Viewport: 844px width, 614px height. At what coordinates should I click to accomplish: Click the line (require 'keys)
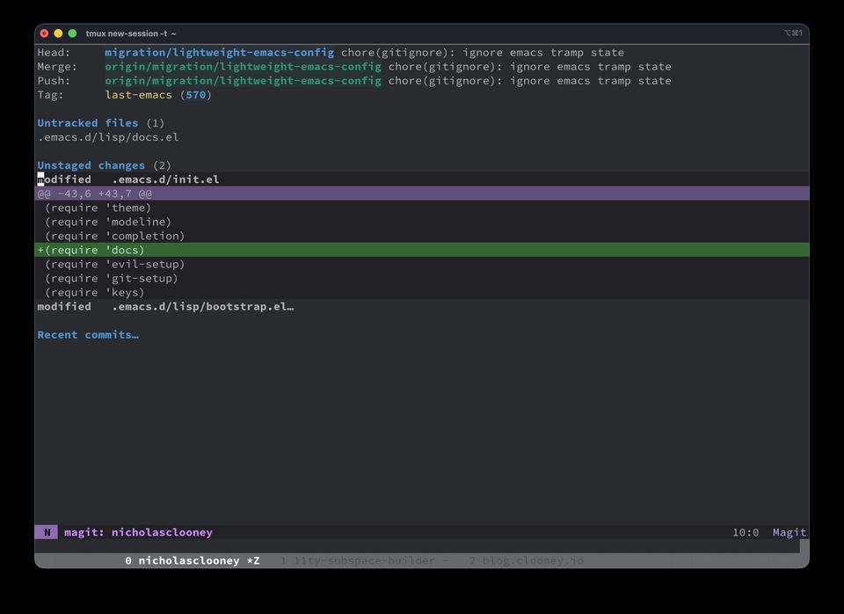tap(95, 292)
